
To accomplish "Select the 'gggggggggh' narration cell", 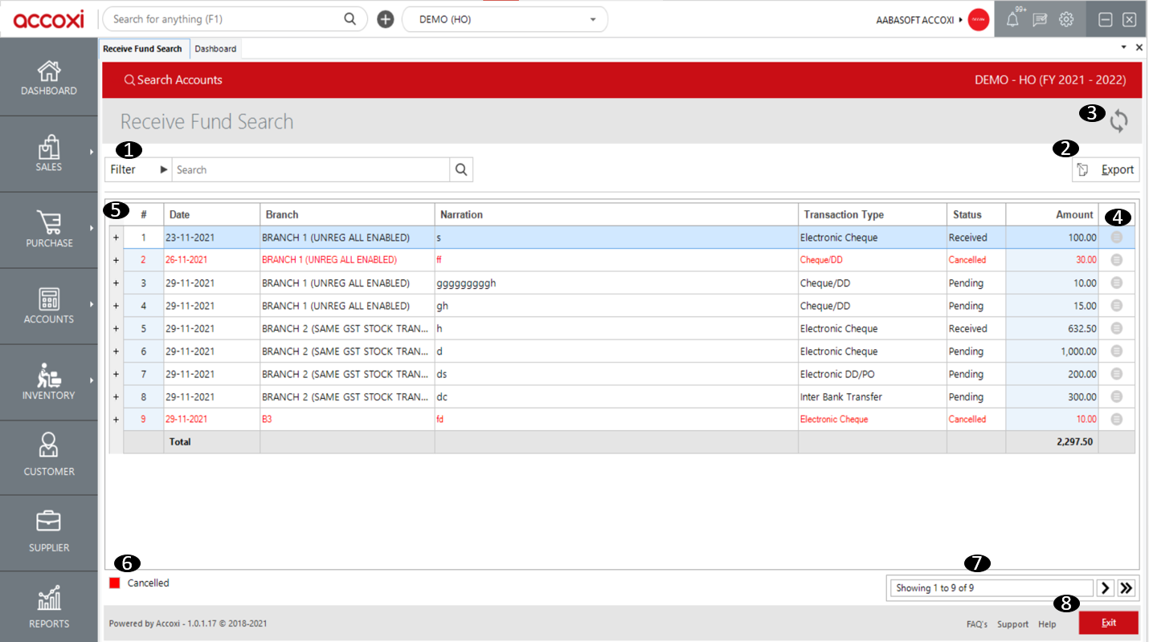I will pos(616,283).
